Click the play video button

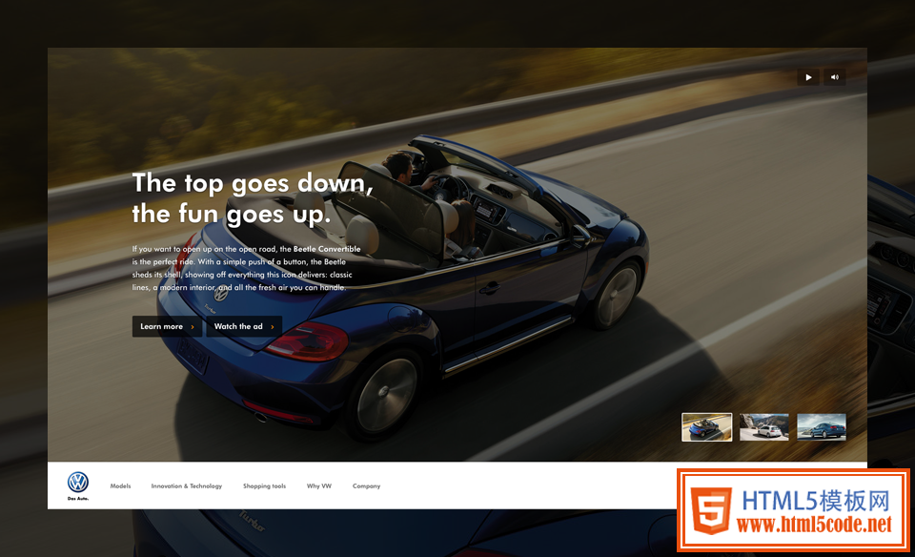click(808, 77)
